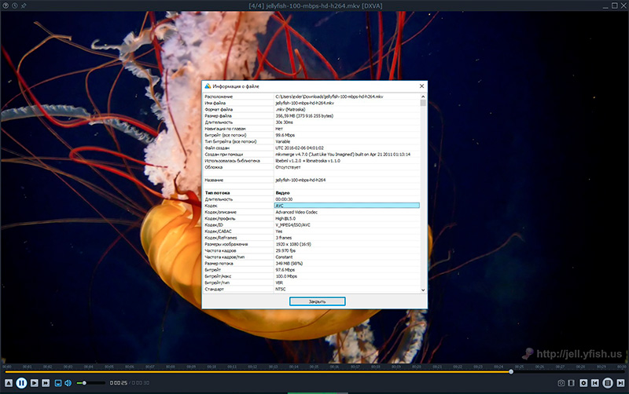Screen dimensions: 629x394
Task: Click the eject/open file button
Action: pyautogui.click(x=8, y=382)
